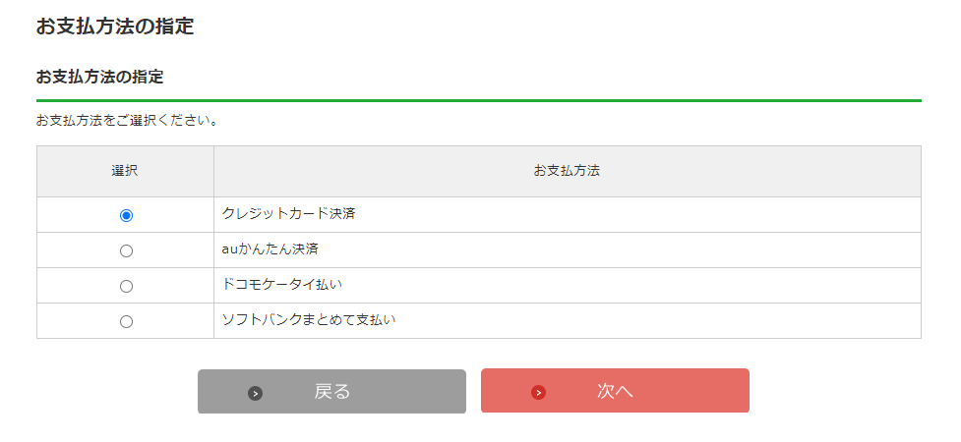Viewport: 961px width, 442px height.
Task: Select the クレジットカード決済 radio button
Action: coord(126,215)
